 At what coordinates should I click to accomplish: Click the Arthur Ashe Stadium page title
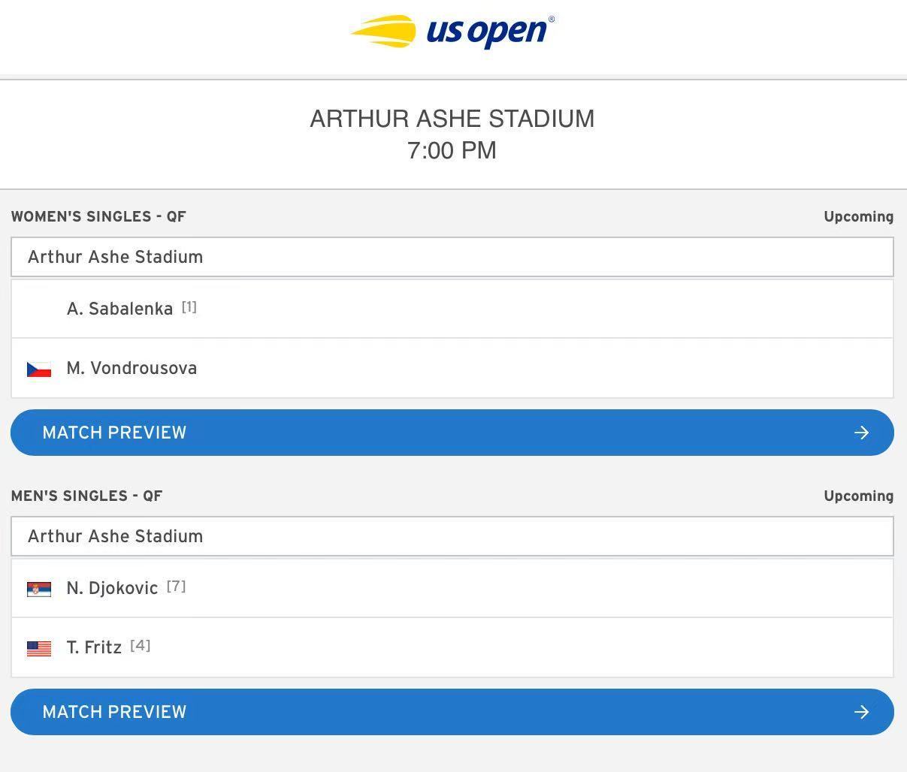[452, 119]
